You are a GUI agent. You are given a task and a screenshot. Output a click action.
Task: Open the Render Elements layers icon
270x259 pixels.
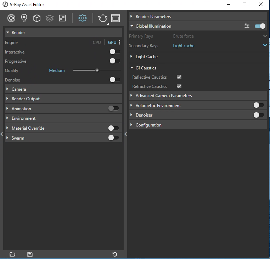coord(50,18)
